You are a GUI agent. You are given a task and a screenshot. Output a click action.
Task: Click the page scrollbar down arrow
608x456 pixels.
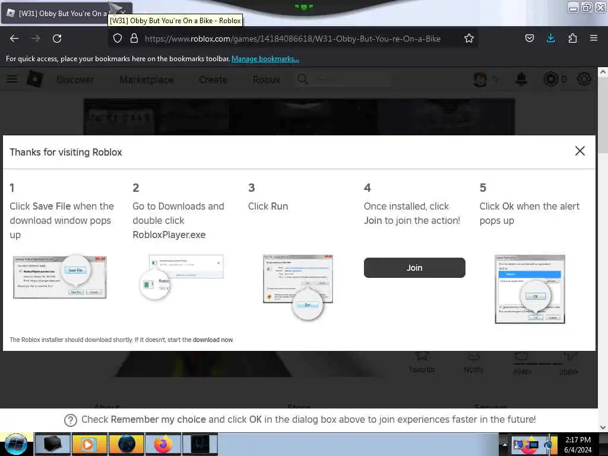(603, 427)
